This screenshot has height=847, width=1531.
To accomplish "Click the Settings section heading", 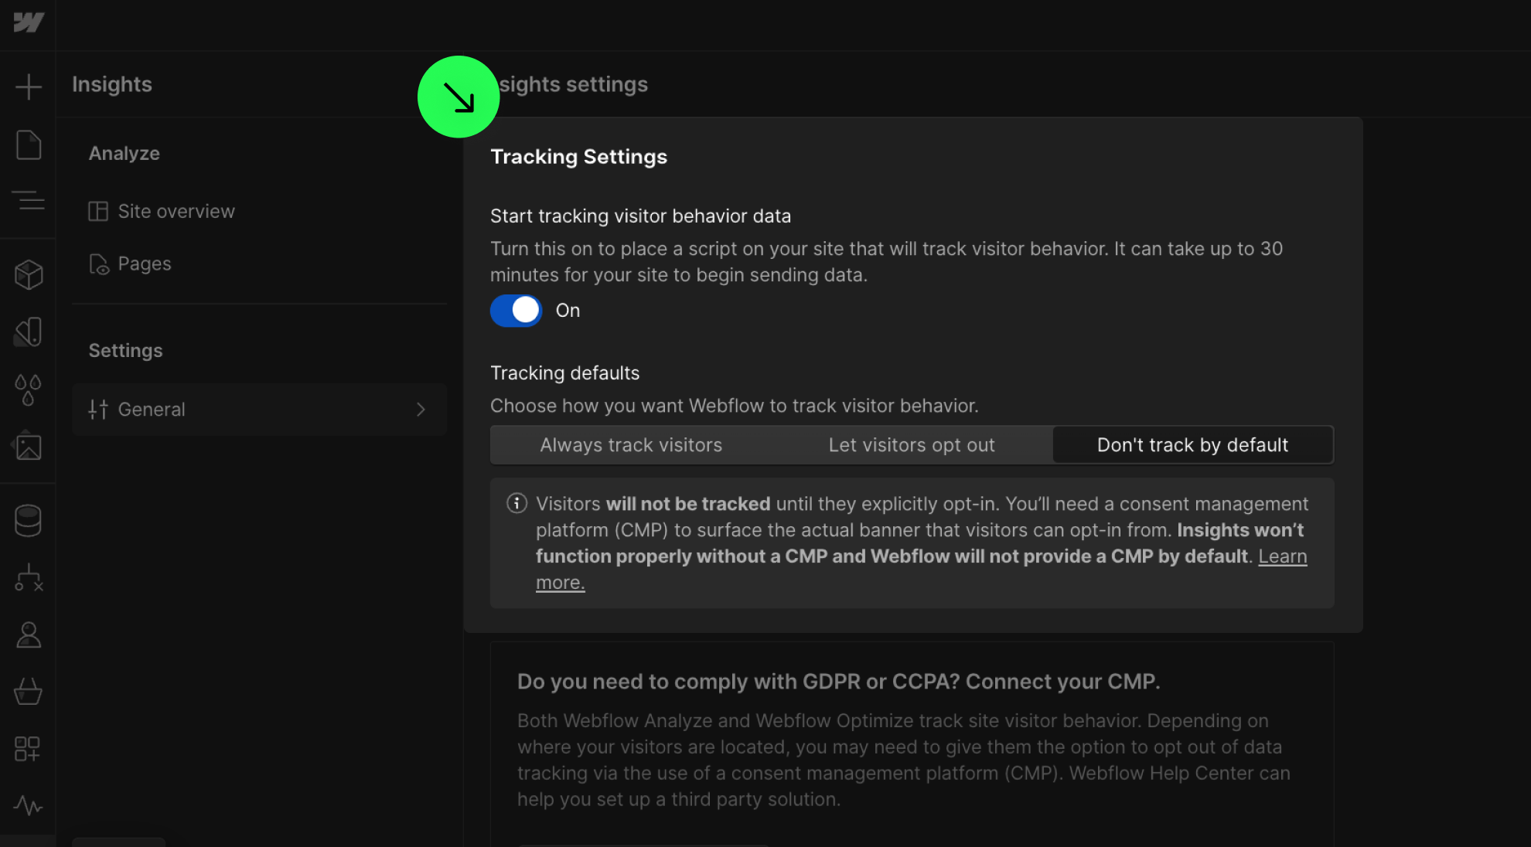I will pyautogui.click(x=125, y=351).
